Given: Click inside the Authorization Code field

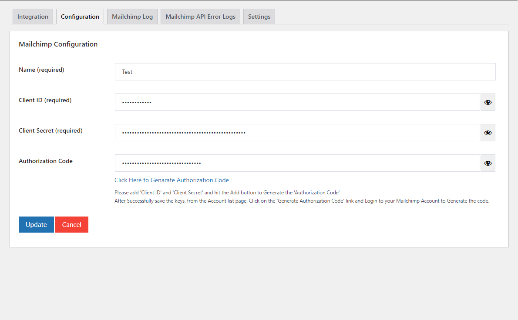Looking at the screenshot, I should pyautogui.click(x=297, y=163).
